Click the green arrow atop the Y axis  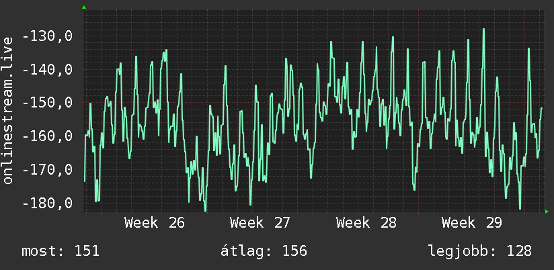pos(84,7)
